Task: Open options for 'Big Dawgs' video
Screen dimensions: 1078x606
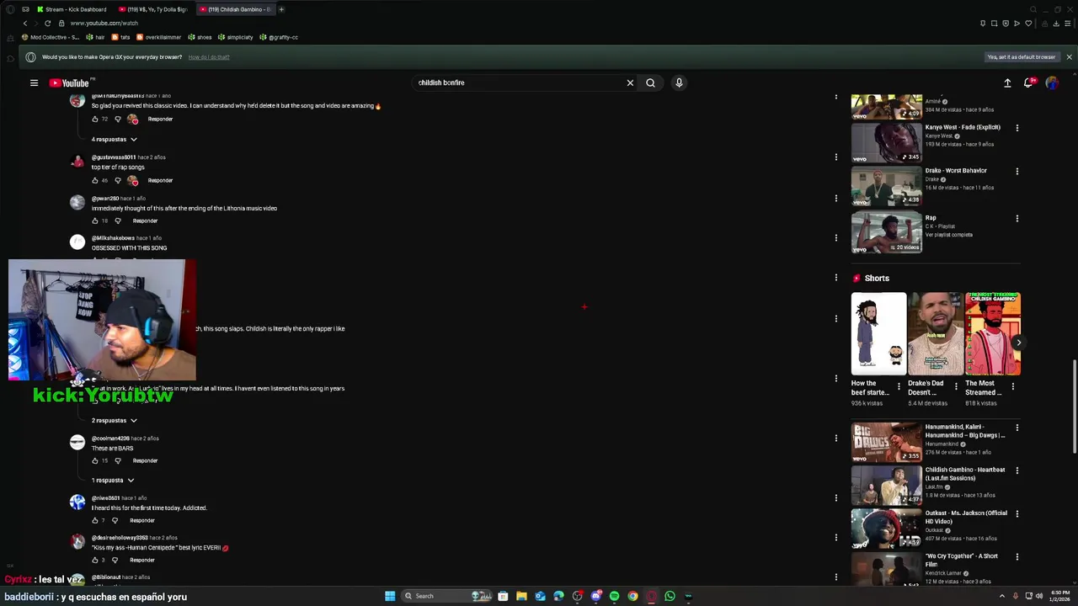Action: coord(1017,428)
